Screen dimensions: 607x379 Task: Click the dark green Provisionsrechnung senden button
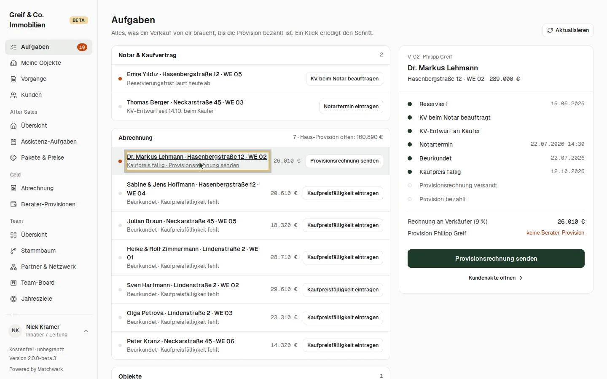click(496, 259)
